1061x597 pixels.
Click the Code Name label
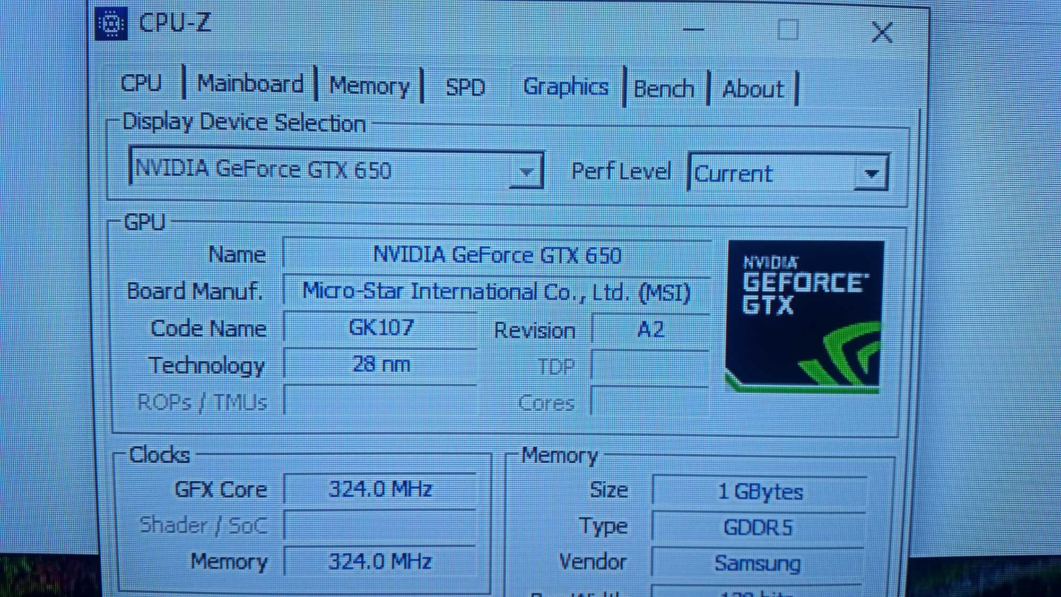tap(208, 328)
